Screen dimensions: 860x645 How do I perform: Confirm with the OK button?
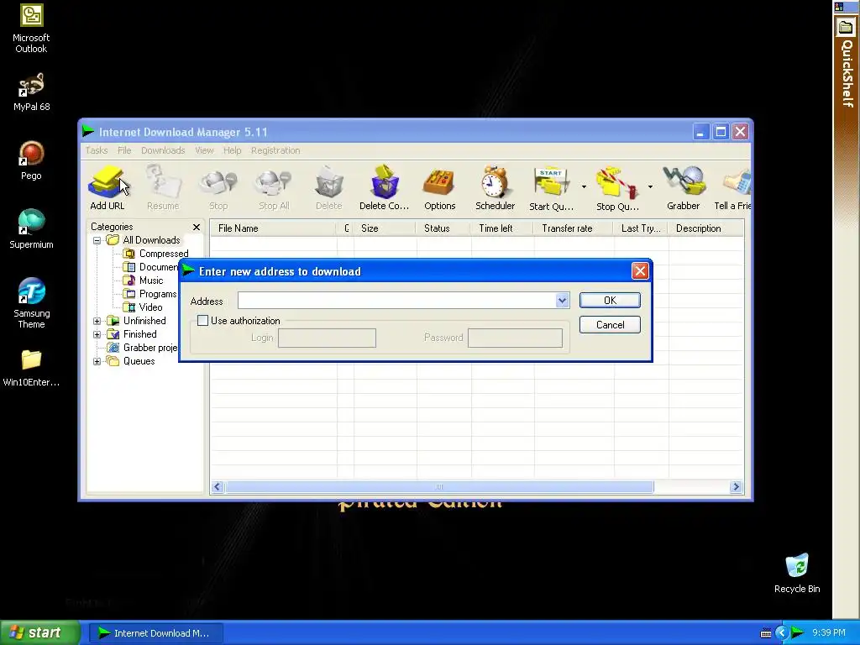[610, 300]
